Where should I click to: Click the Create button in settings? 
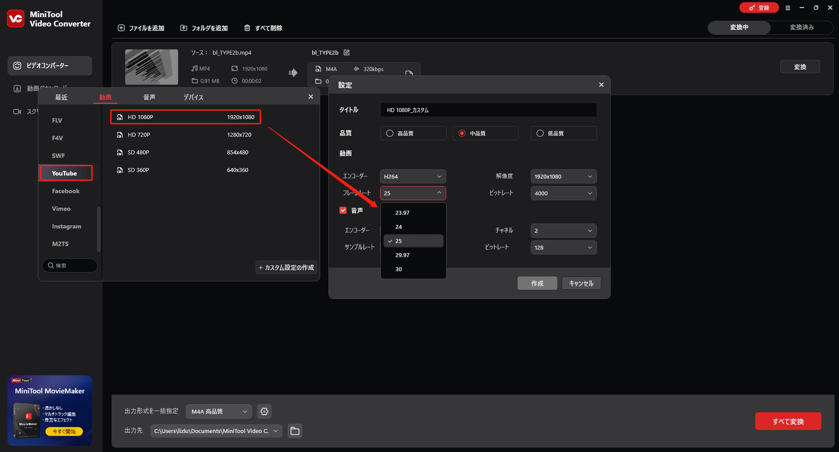pyautogui.click(x=537, y=283)
